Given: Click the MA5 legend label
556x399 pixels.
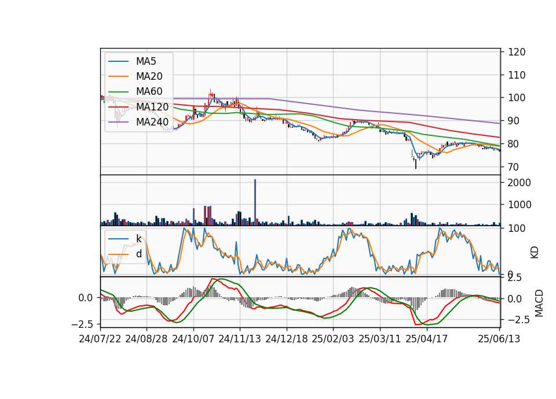Looking at the screenshot, I should coord(146,61).
